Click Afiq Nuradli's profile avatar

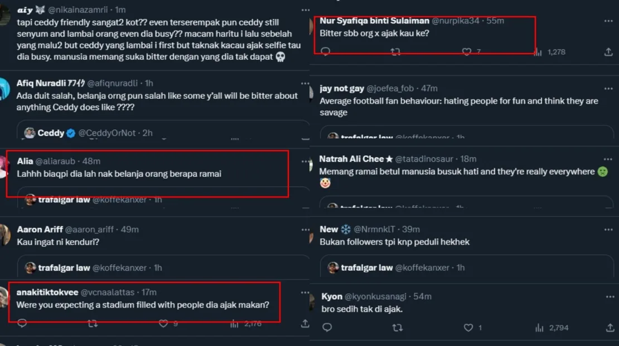(x=4, y=89)
